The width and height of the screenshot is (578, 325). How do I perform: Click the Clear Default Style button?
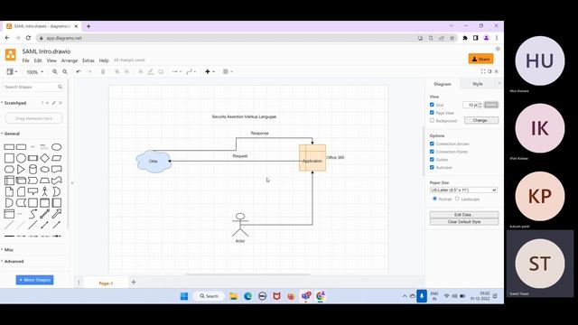click(x=464, y=222)
